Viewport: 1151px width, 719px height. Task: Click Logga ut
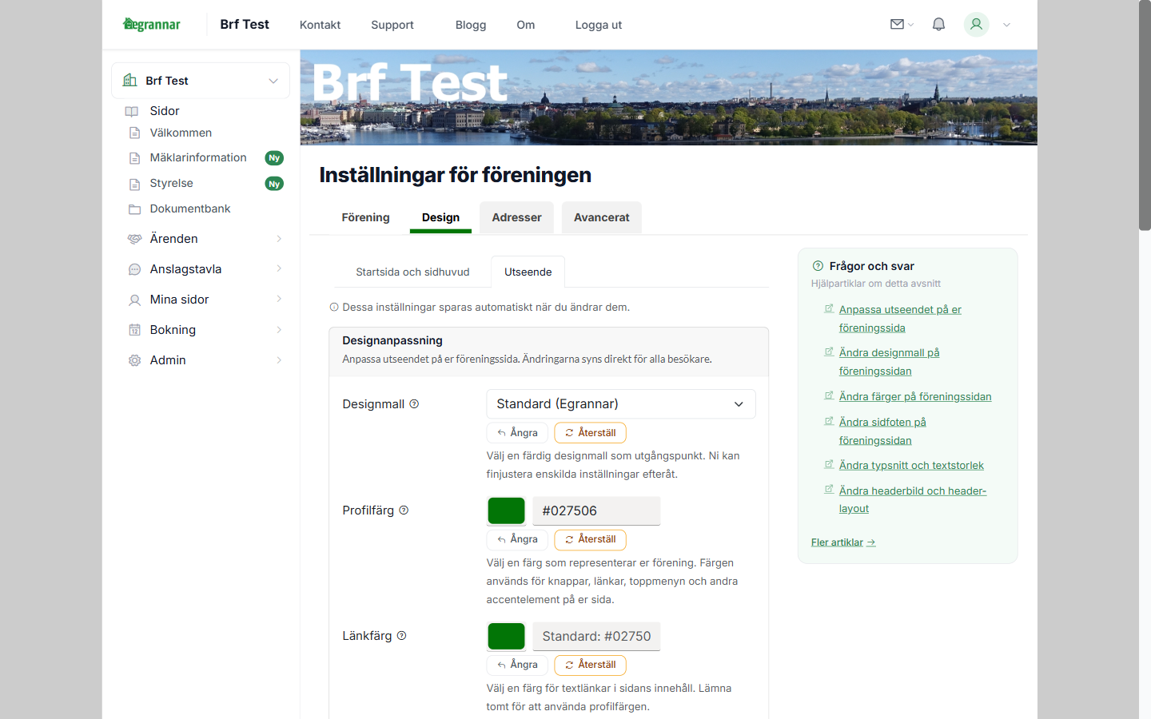pos(599,25)
